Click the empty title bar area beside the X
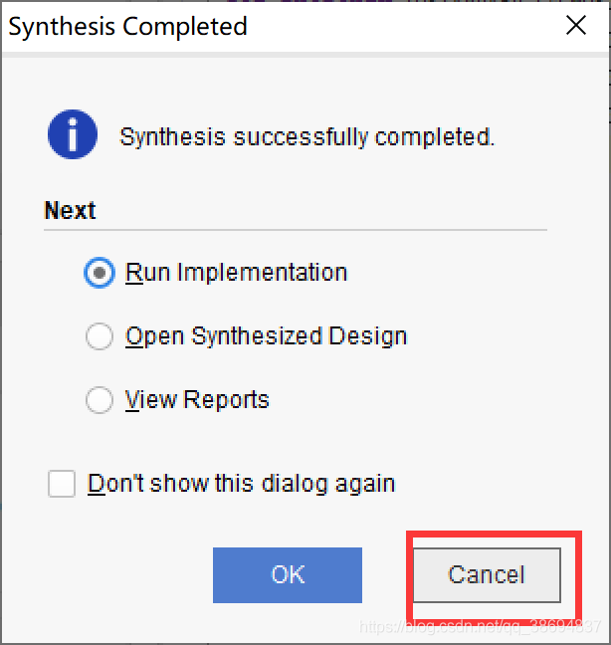The width and height of the screenshot is (611, 645). coord(403,26)
